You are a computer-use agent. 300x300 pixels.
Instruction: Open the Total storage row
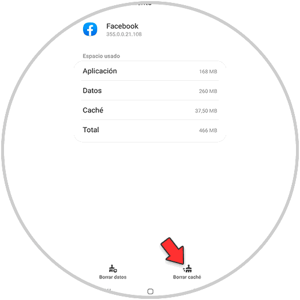150,130
